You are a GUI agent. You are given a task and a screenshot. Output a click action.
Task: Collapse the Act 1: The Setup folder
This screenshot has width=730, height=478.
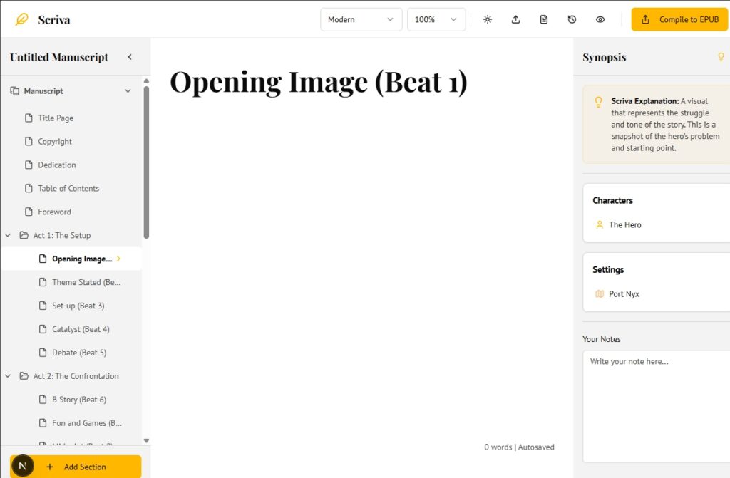[8, 235]
